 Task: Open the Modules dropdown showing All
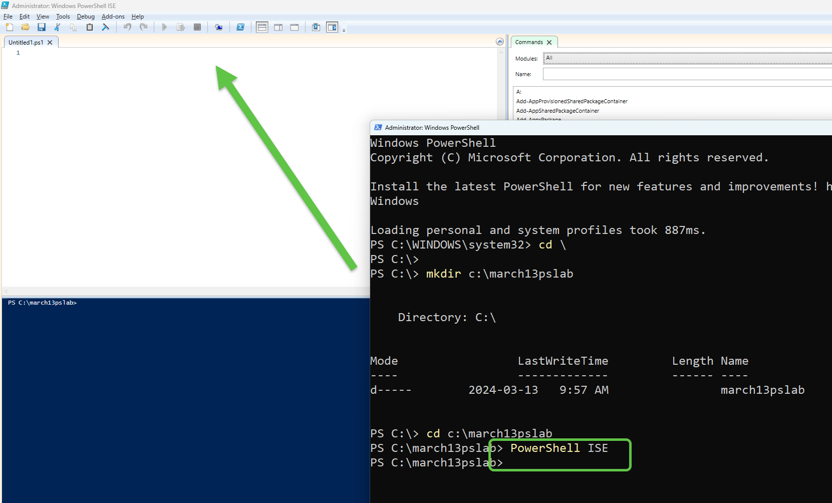pos(688,58)
